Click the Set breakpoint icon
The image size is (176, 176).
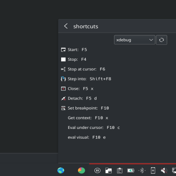63,108
